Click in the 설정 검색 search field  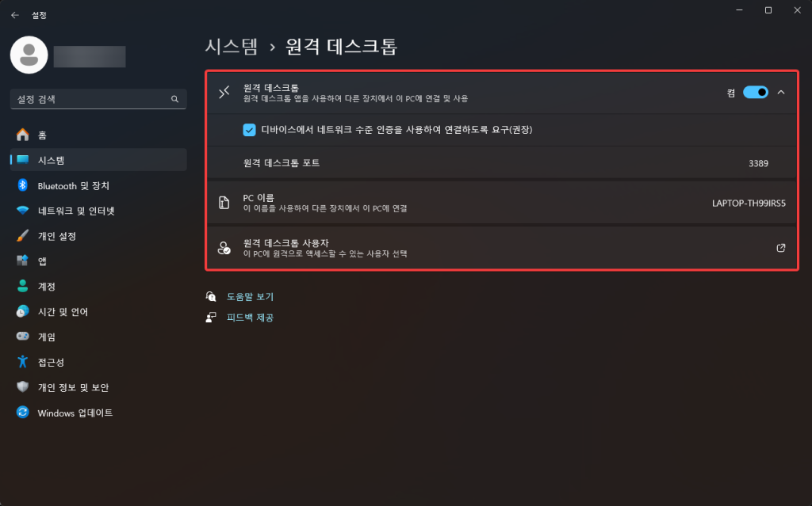(98, 99)
